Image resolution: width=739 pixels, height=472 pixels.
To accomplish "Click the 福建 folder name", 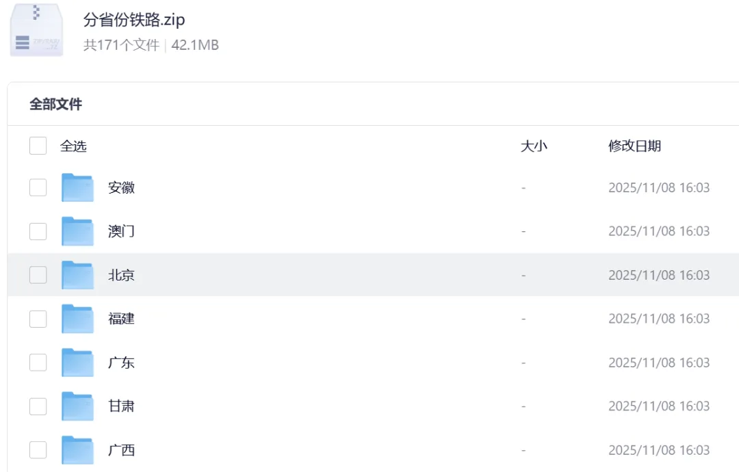I will pos(121,319).
